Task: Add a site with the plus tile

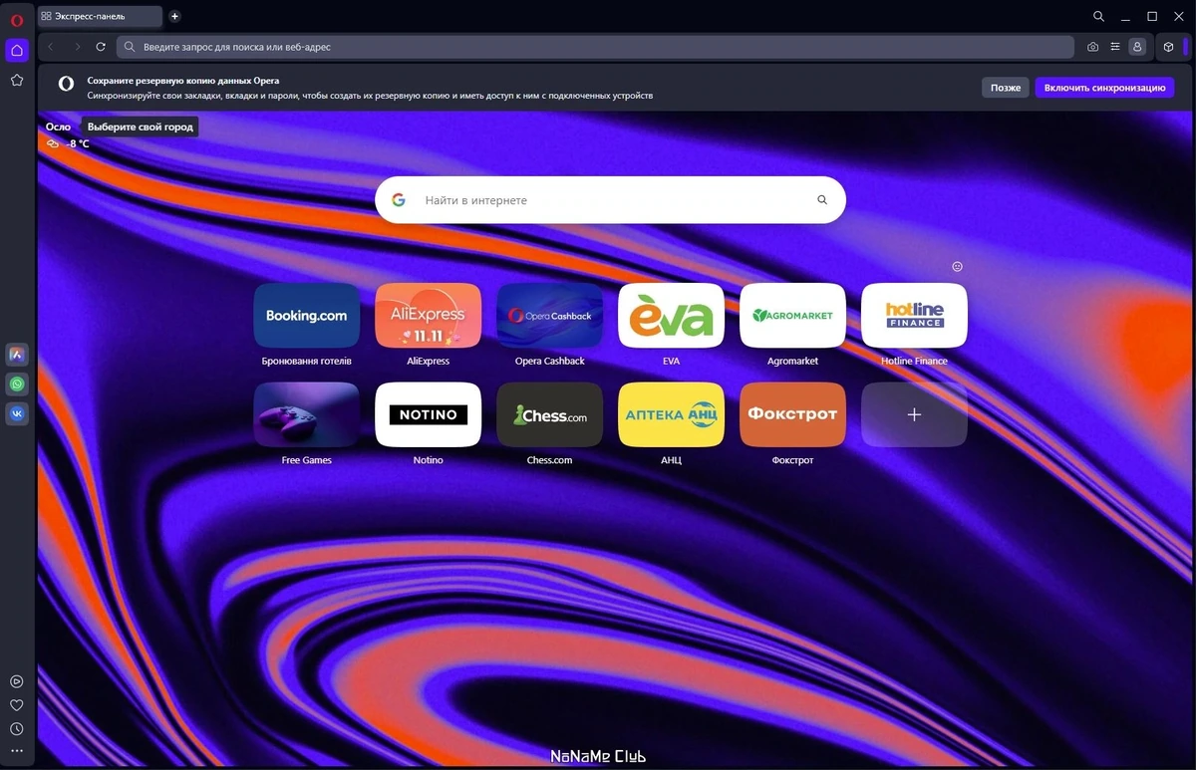Action: 915,414
